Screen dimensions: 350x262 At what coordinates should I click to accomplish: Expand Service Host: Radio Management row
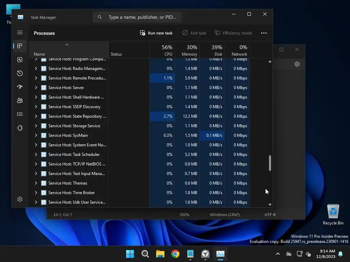point(36,68)
